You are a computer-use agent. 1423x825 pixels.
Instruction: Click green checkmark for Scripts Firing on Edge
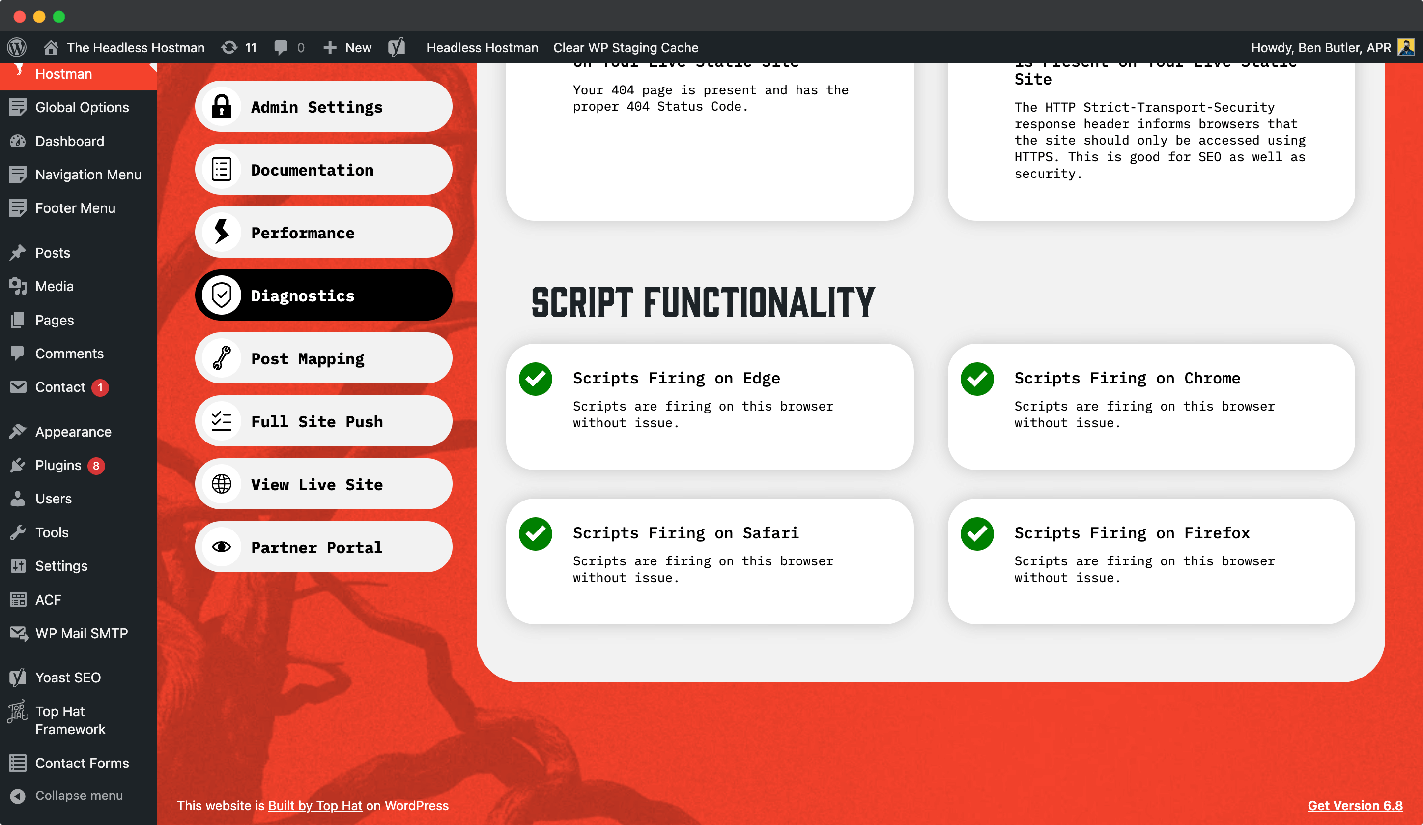pos(535,379)
